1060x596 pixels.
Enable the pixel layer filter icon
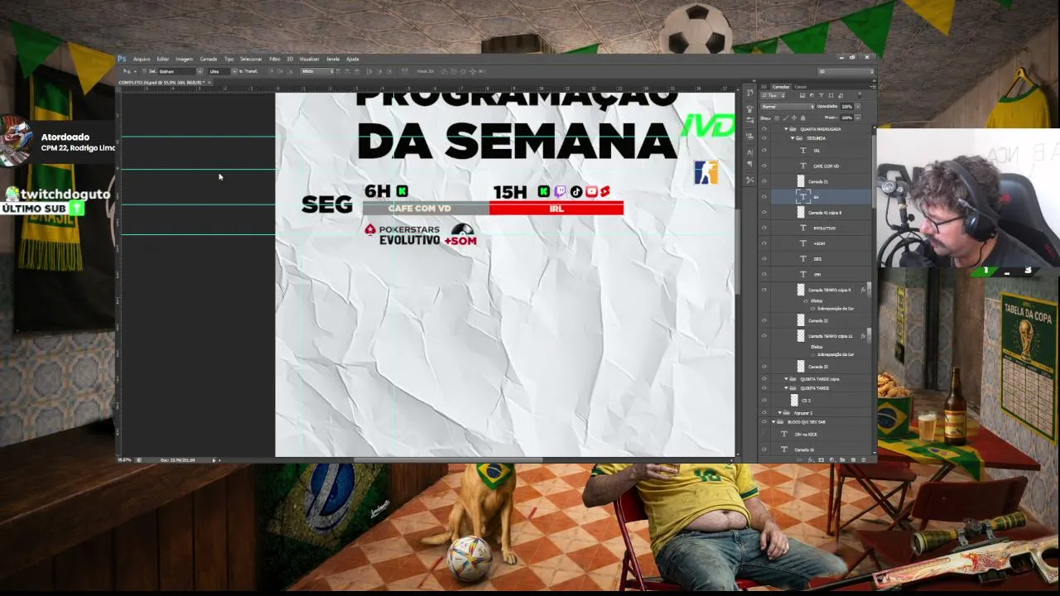(802, 96)
